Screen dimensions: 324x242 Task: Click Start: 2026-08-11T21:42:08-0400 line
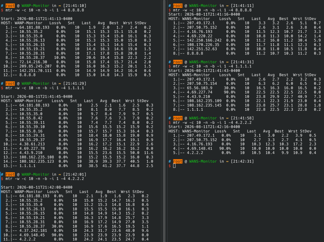tap(37, 187)
